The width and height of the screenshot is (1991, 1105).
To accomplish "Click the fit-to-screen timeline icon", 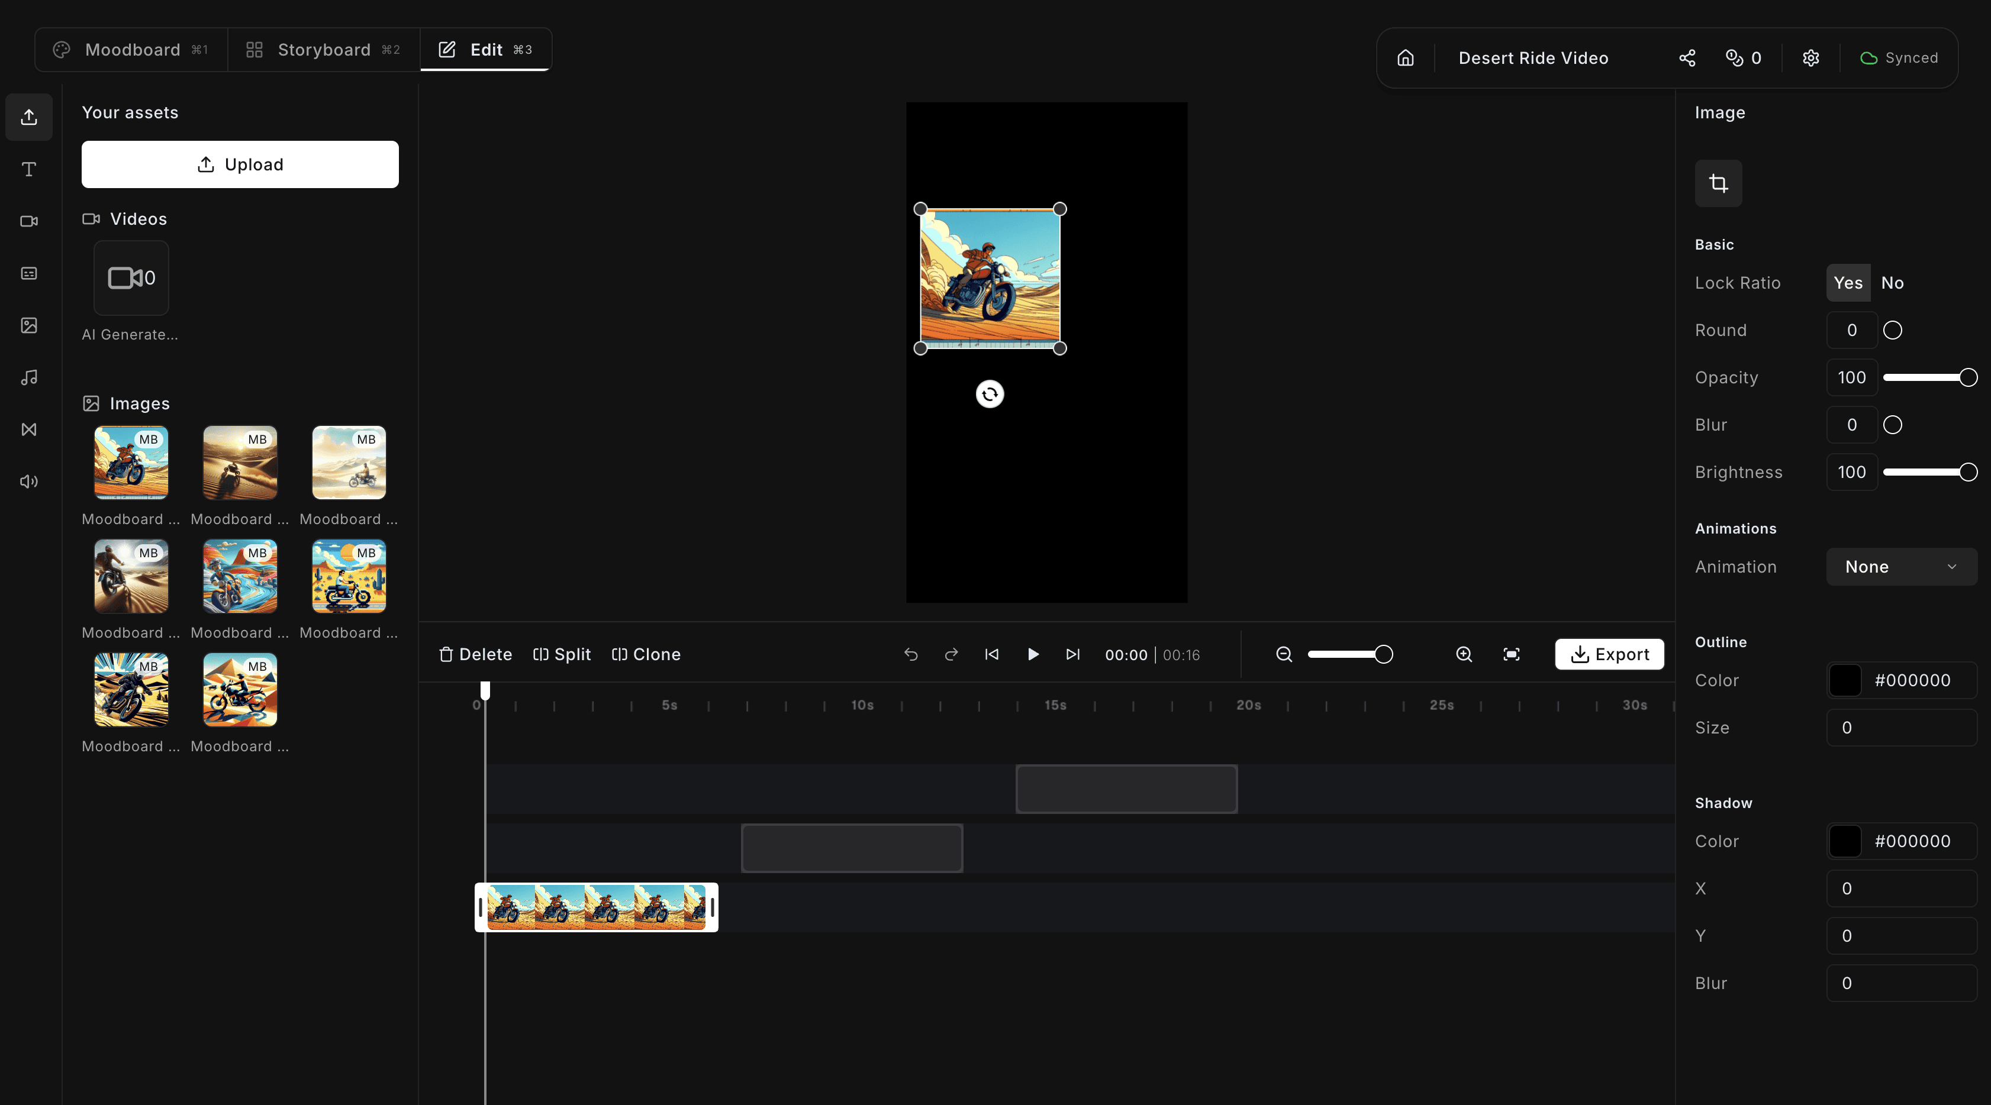I will click(x=1511, y=654).
